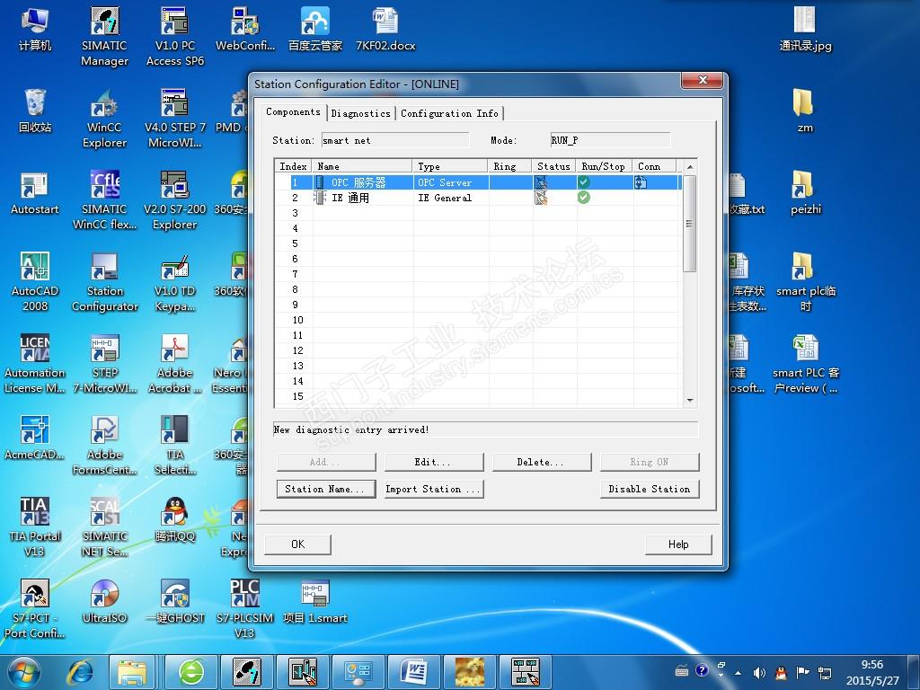This screenshot has width=920, height=690.
Task: Select the IE General row in the list
Action: (359, 198)
